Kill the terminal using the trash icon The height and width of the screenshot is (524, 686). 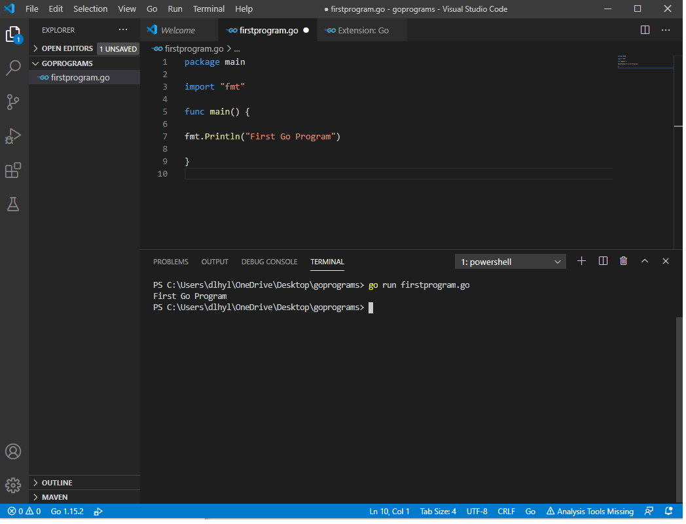click(623, 261)
